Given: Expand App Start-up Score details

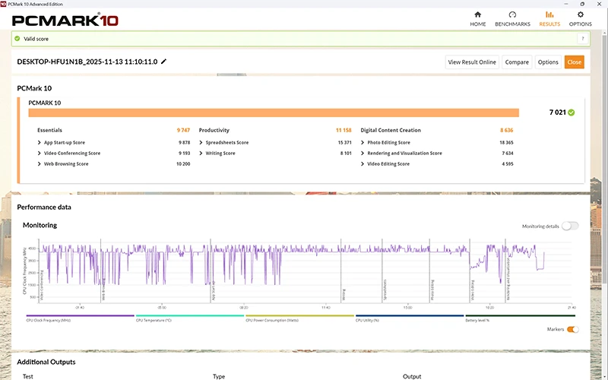Looking at the screenshot, I should pyautogui.click(x=40, y=142).
